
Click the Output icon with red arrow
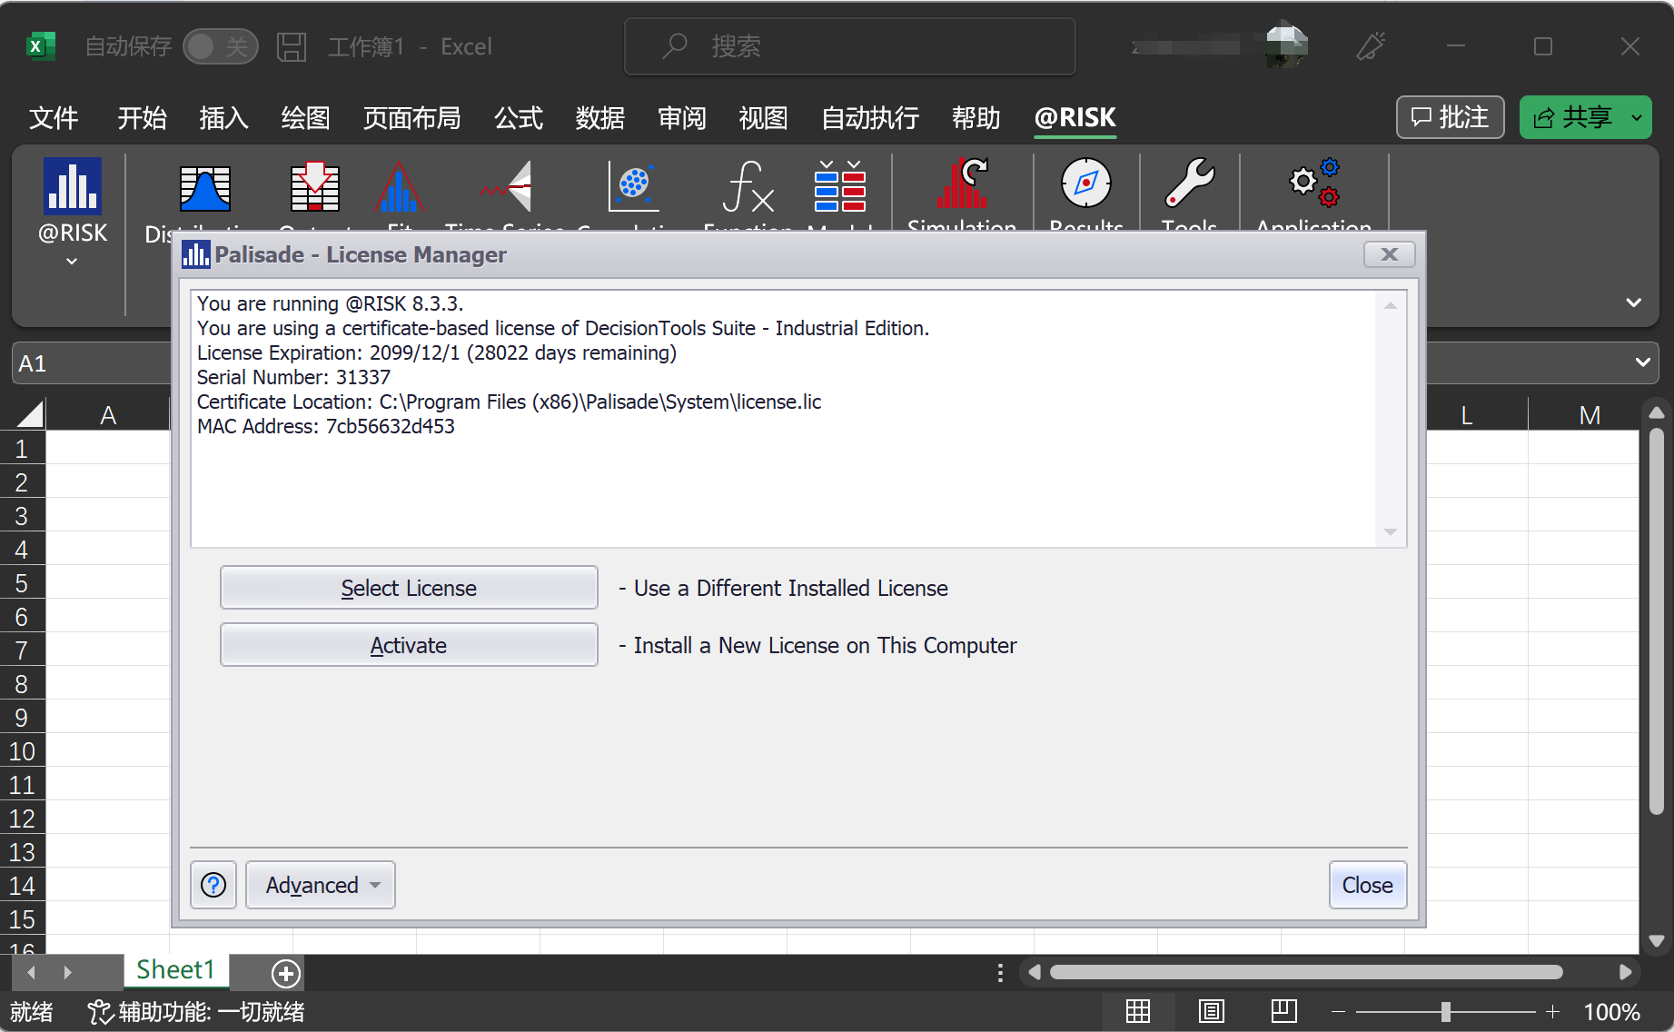coord(314,188)
